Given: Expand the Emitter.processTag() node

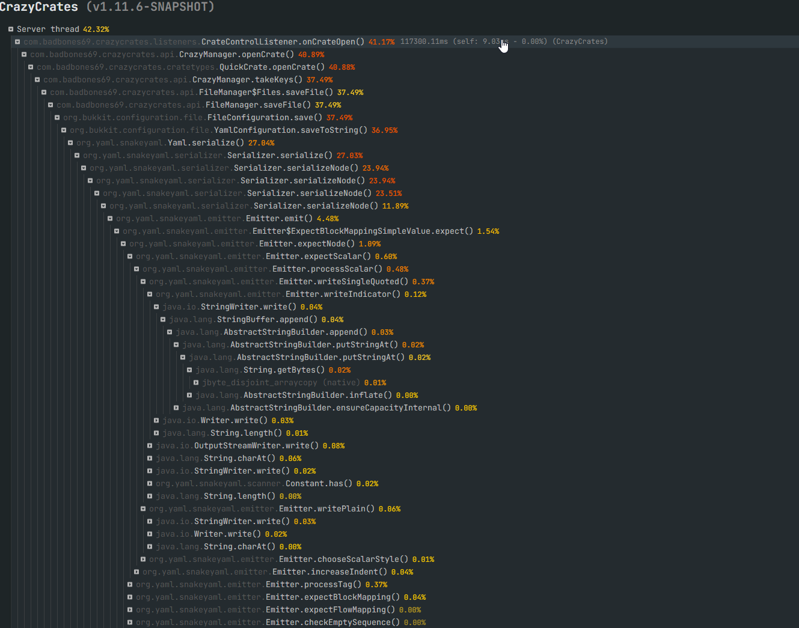Looking at the screenshot, I should pyautogui.click(x=130, y=584).
